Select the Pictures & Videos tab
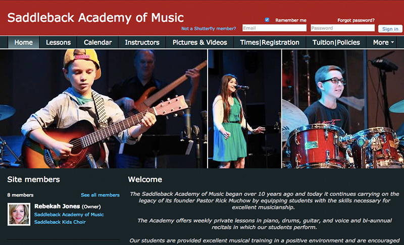The image size is (404, 245). point(199,42)
